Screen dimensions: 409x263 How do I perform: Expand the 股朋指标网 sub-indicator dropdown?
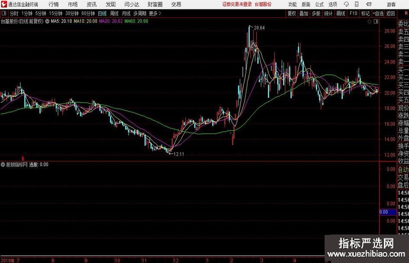click(x=3, y=164)
